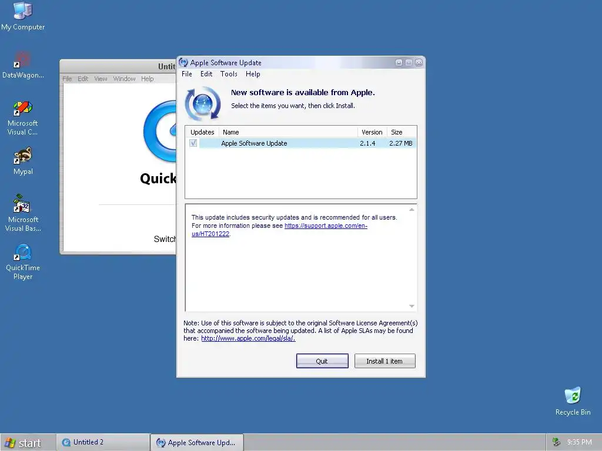Click the 9:35 PM taskbar clock
Screen dimensions: 602x451
coord(579,442)
